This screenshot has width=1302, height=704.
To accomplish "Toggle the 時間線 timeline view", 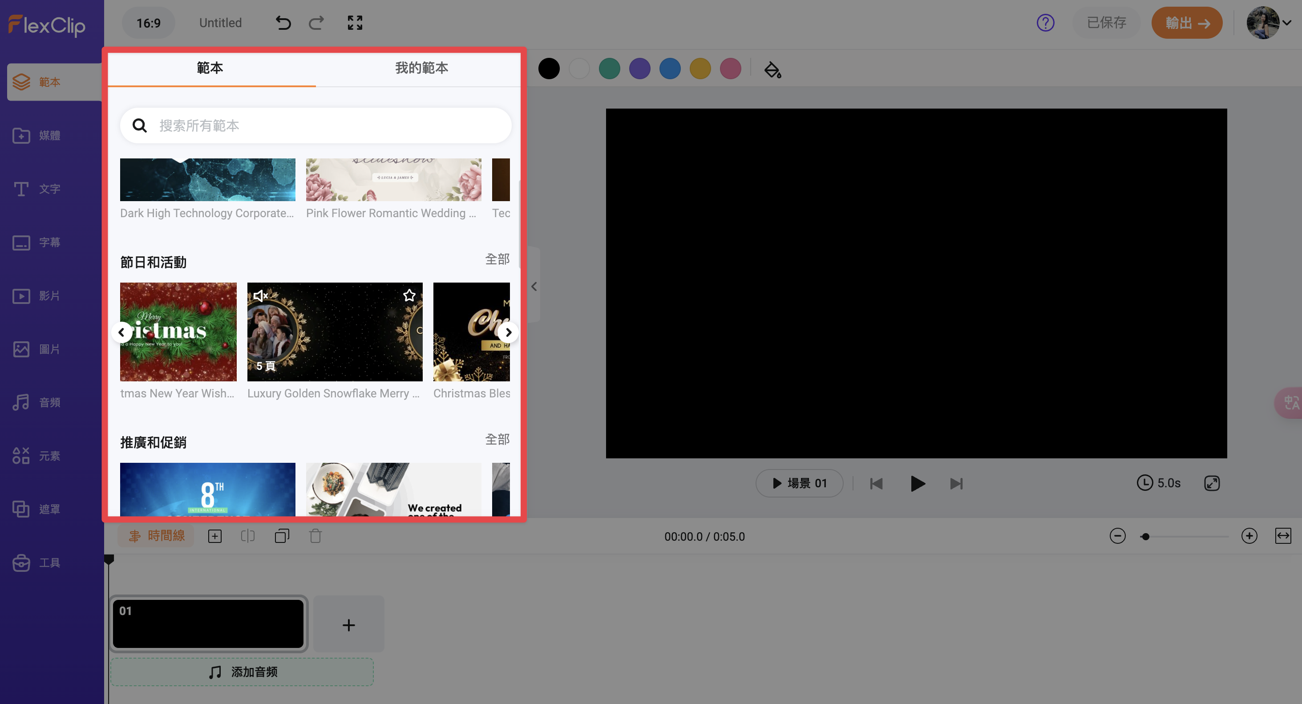I will pos(156,536).
